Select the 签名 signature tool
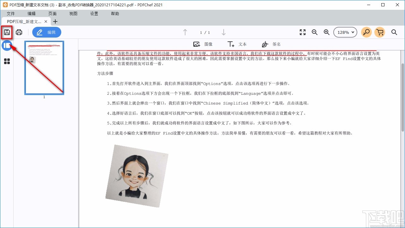 point(270,44)
